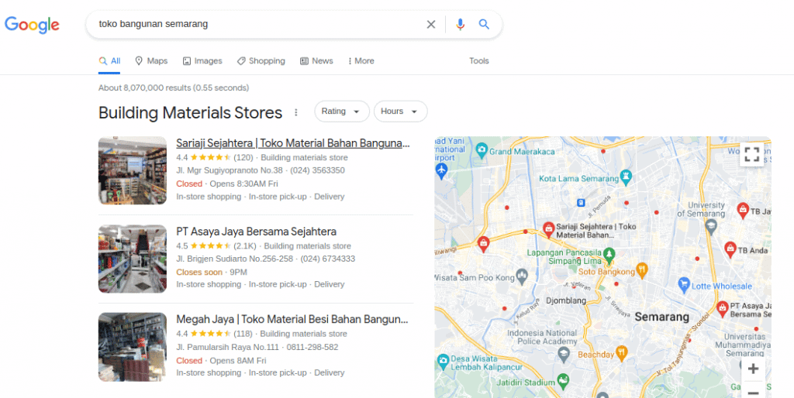794x398 pixels.
Task: Open the Tools search options
Action: (x=478, y=61)
